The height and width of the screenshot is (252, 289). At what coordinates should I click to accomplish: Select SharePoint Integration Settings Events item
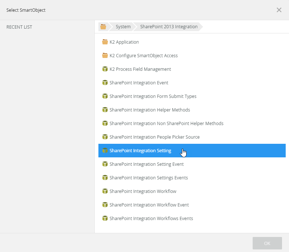pyautogui.click(x=148, y=178)
